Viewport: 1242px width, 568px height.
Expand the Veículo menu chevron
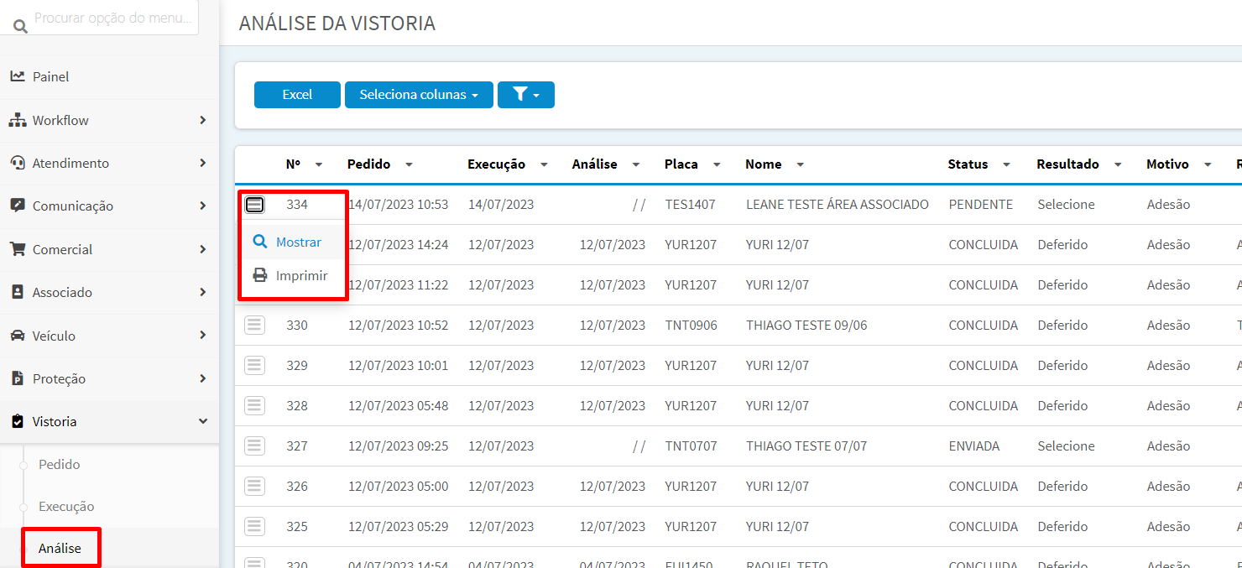point(203,336)
